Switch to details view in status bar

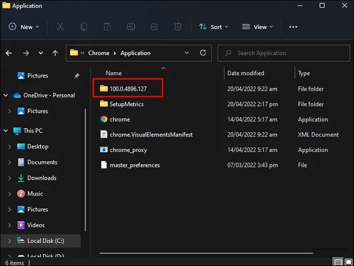[338, 262]
